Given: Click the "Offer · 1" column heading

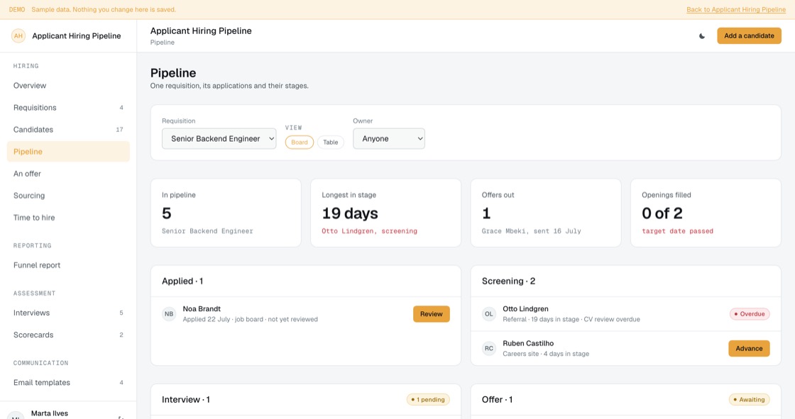Looking at the screenshot, I should pos(497,400).
